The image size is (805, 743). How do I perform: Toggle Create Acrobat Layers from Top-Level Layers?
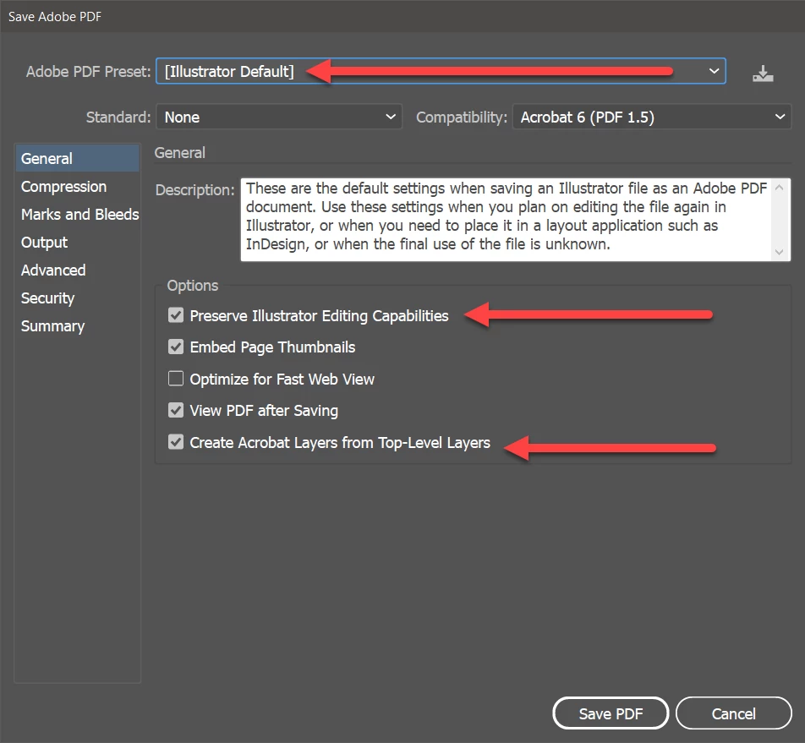(x=176, y=442)
